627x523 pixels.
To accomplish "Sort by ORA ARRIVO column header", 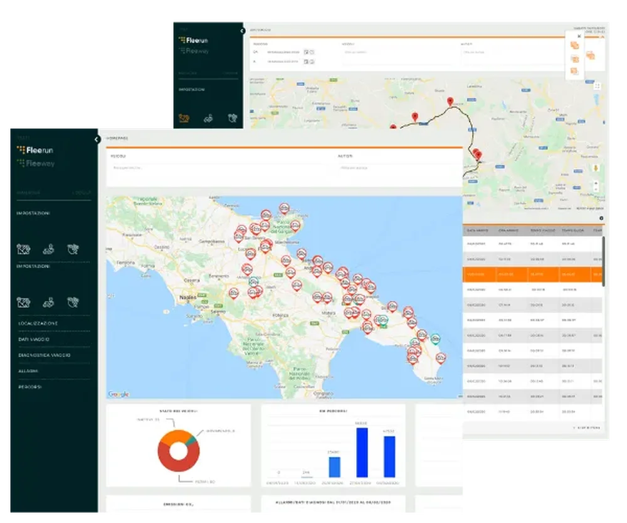I will [508, 230].
